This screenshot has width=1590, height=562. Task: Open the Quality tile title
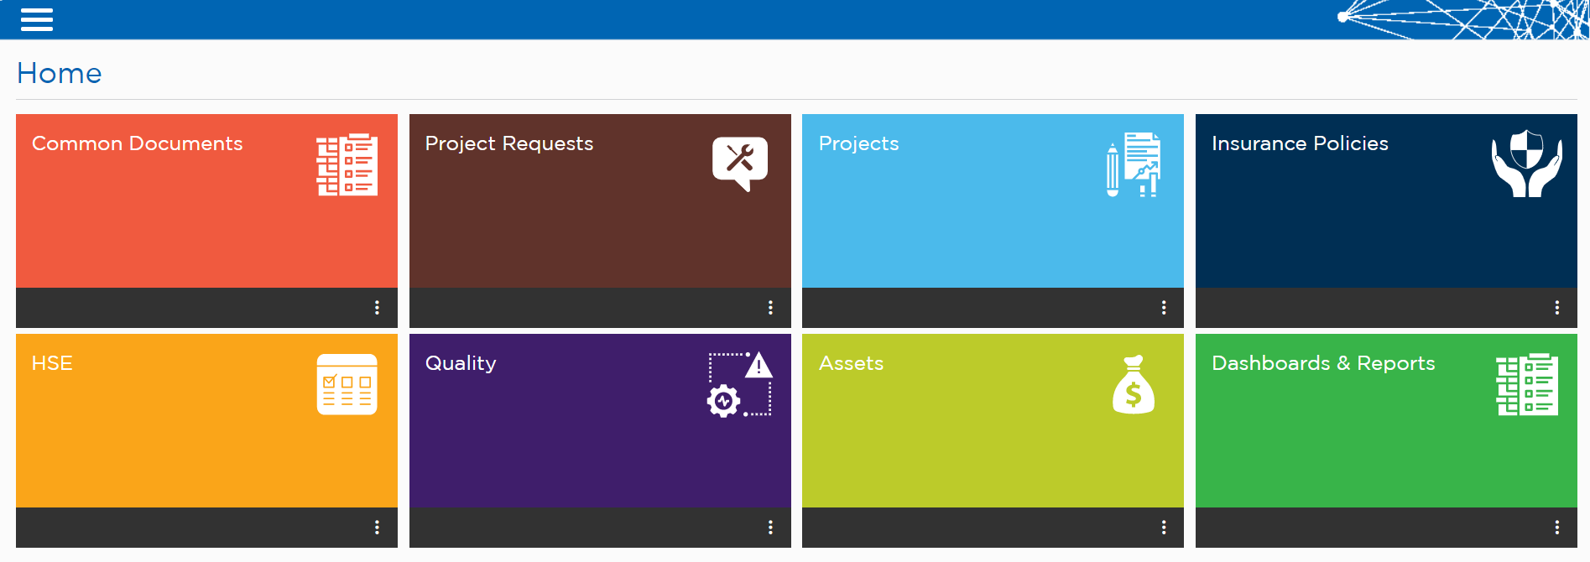pos(461,363)
